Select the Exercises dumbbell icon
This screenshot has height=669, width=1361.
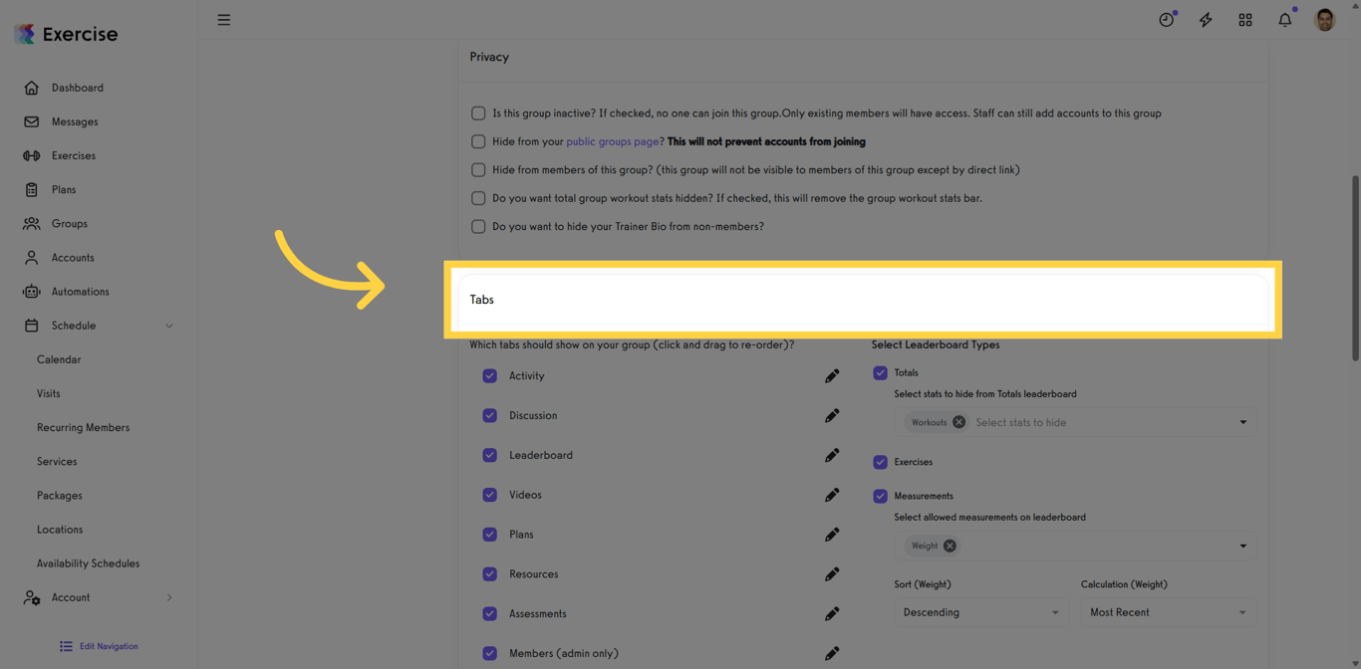[x=31, y=155]
